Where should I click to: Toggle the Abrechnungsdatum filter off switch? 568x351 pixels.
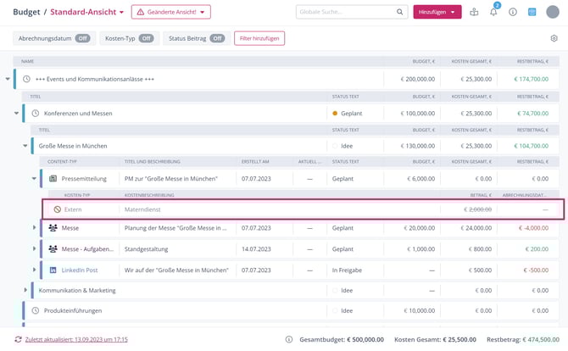(x=82, y=38)
